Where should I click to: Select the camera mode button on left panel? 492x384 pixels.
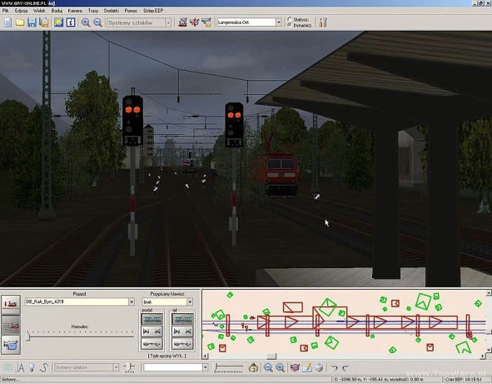(x=11, y=345)
